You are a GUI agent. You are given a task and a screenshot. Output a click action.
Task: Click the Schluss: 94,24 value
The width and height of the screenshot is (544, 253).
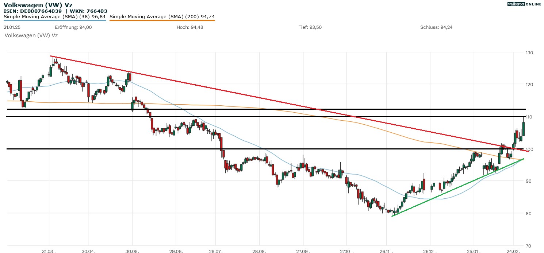(x=436, y=27)
